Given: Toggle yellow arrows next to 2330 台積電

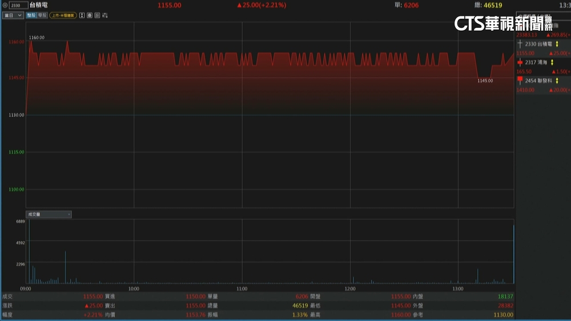Looking at the screenshot, I should (x=557, y=44).
